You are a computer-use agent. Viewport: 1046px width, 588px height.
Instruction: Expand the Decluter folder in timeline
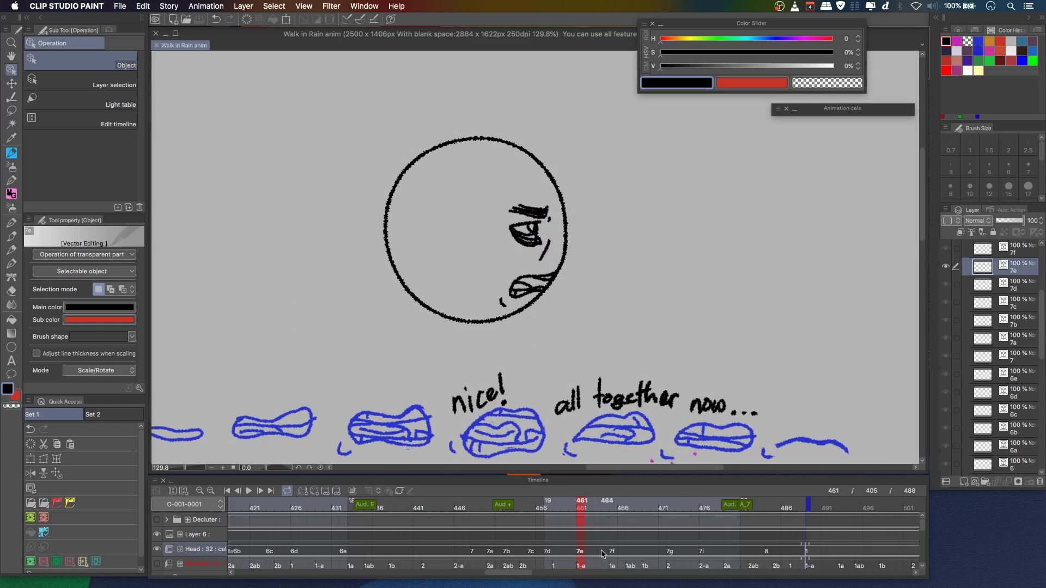(167, 519)
